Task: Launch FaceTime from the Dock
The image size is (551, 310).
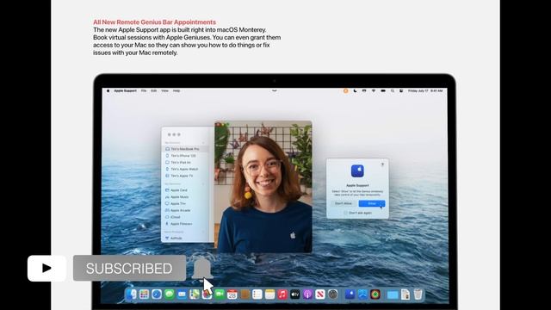Action: [220, 294]
